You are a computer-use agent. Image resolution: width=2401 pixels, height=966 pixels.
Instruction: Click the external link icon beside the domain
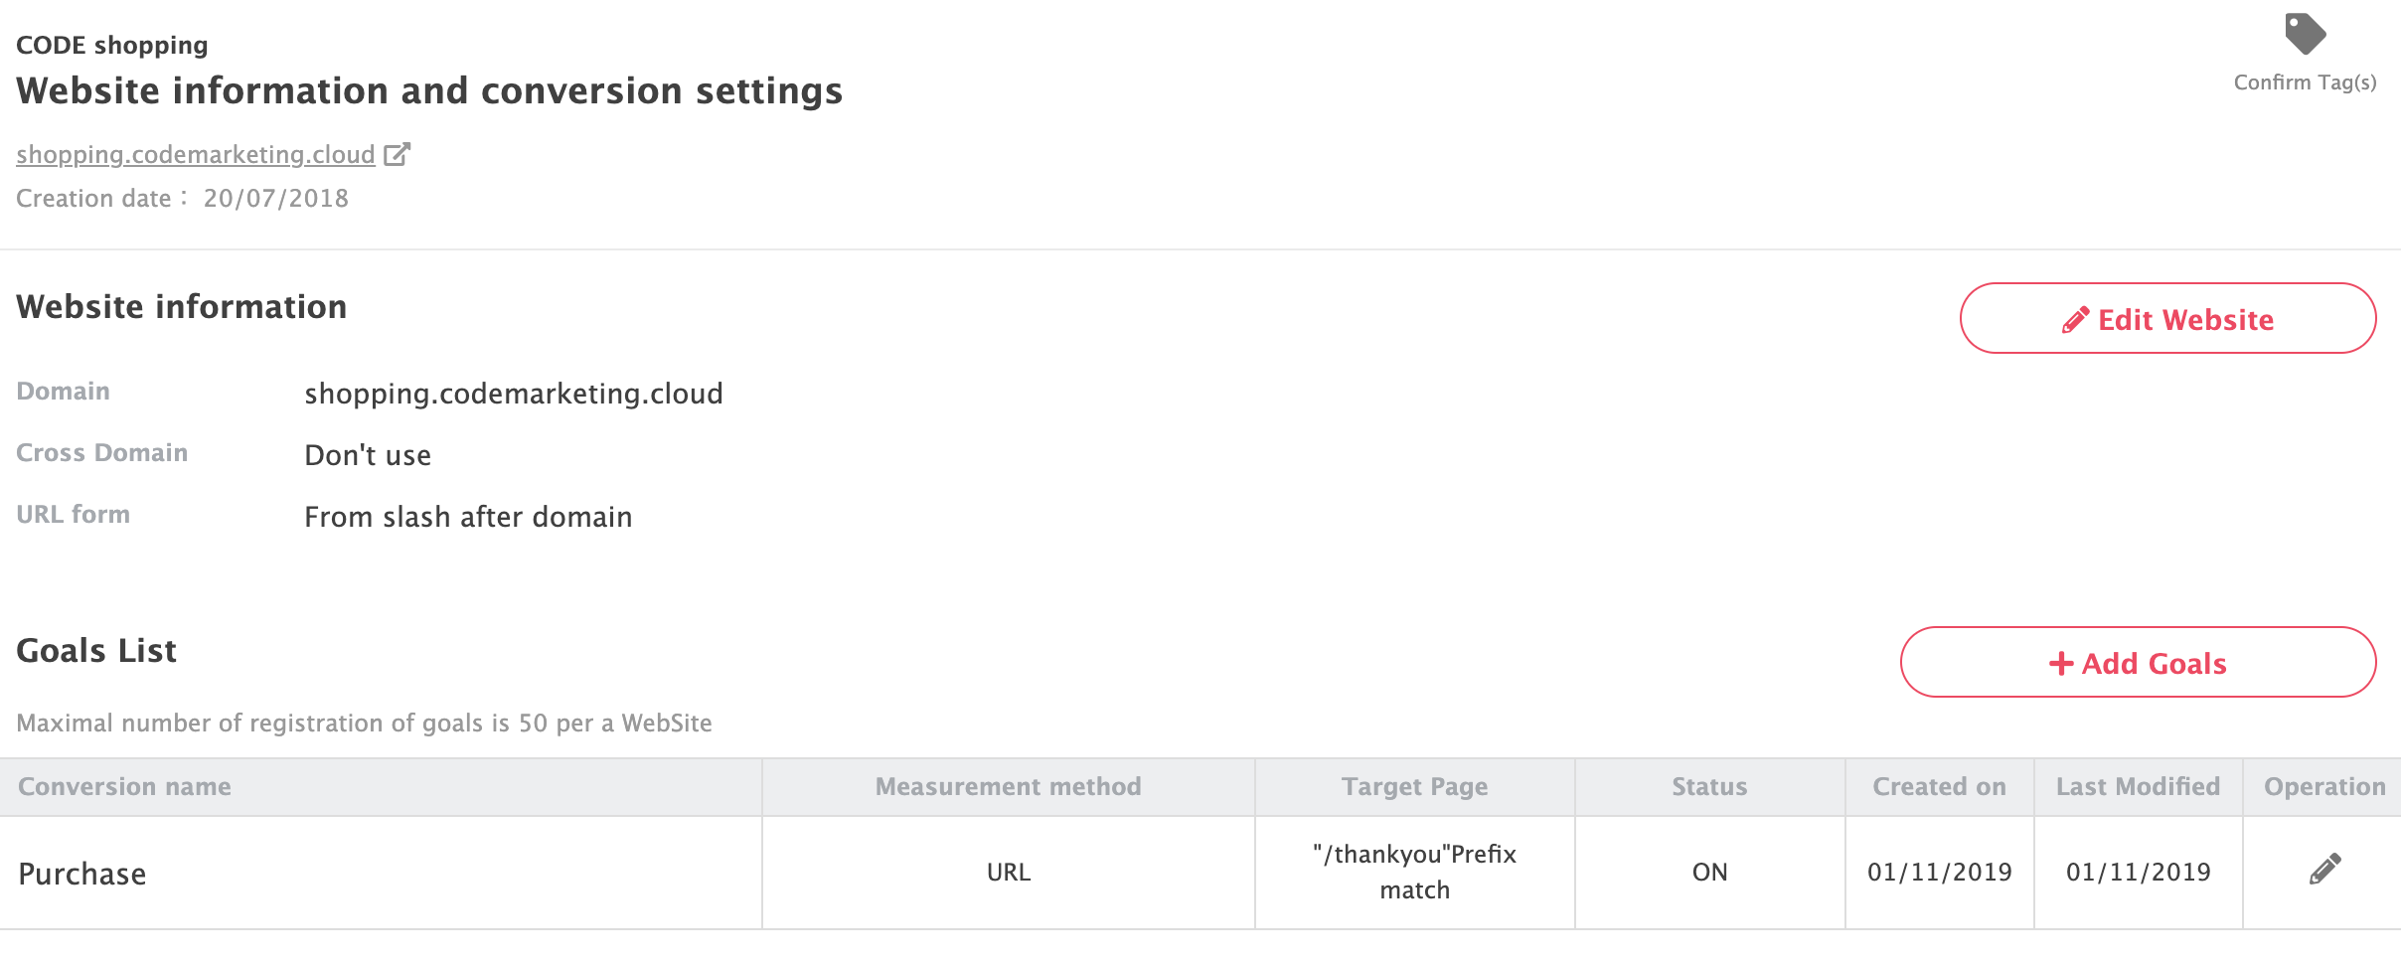(397, 154)
